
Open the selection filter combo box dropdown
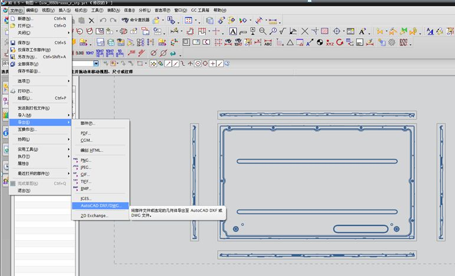(x=95, y=64)
